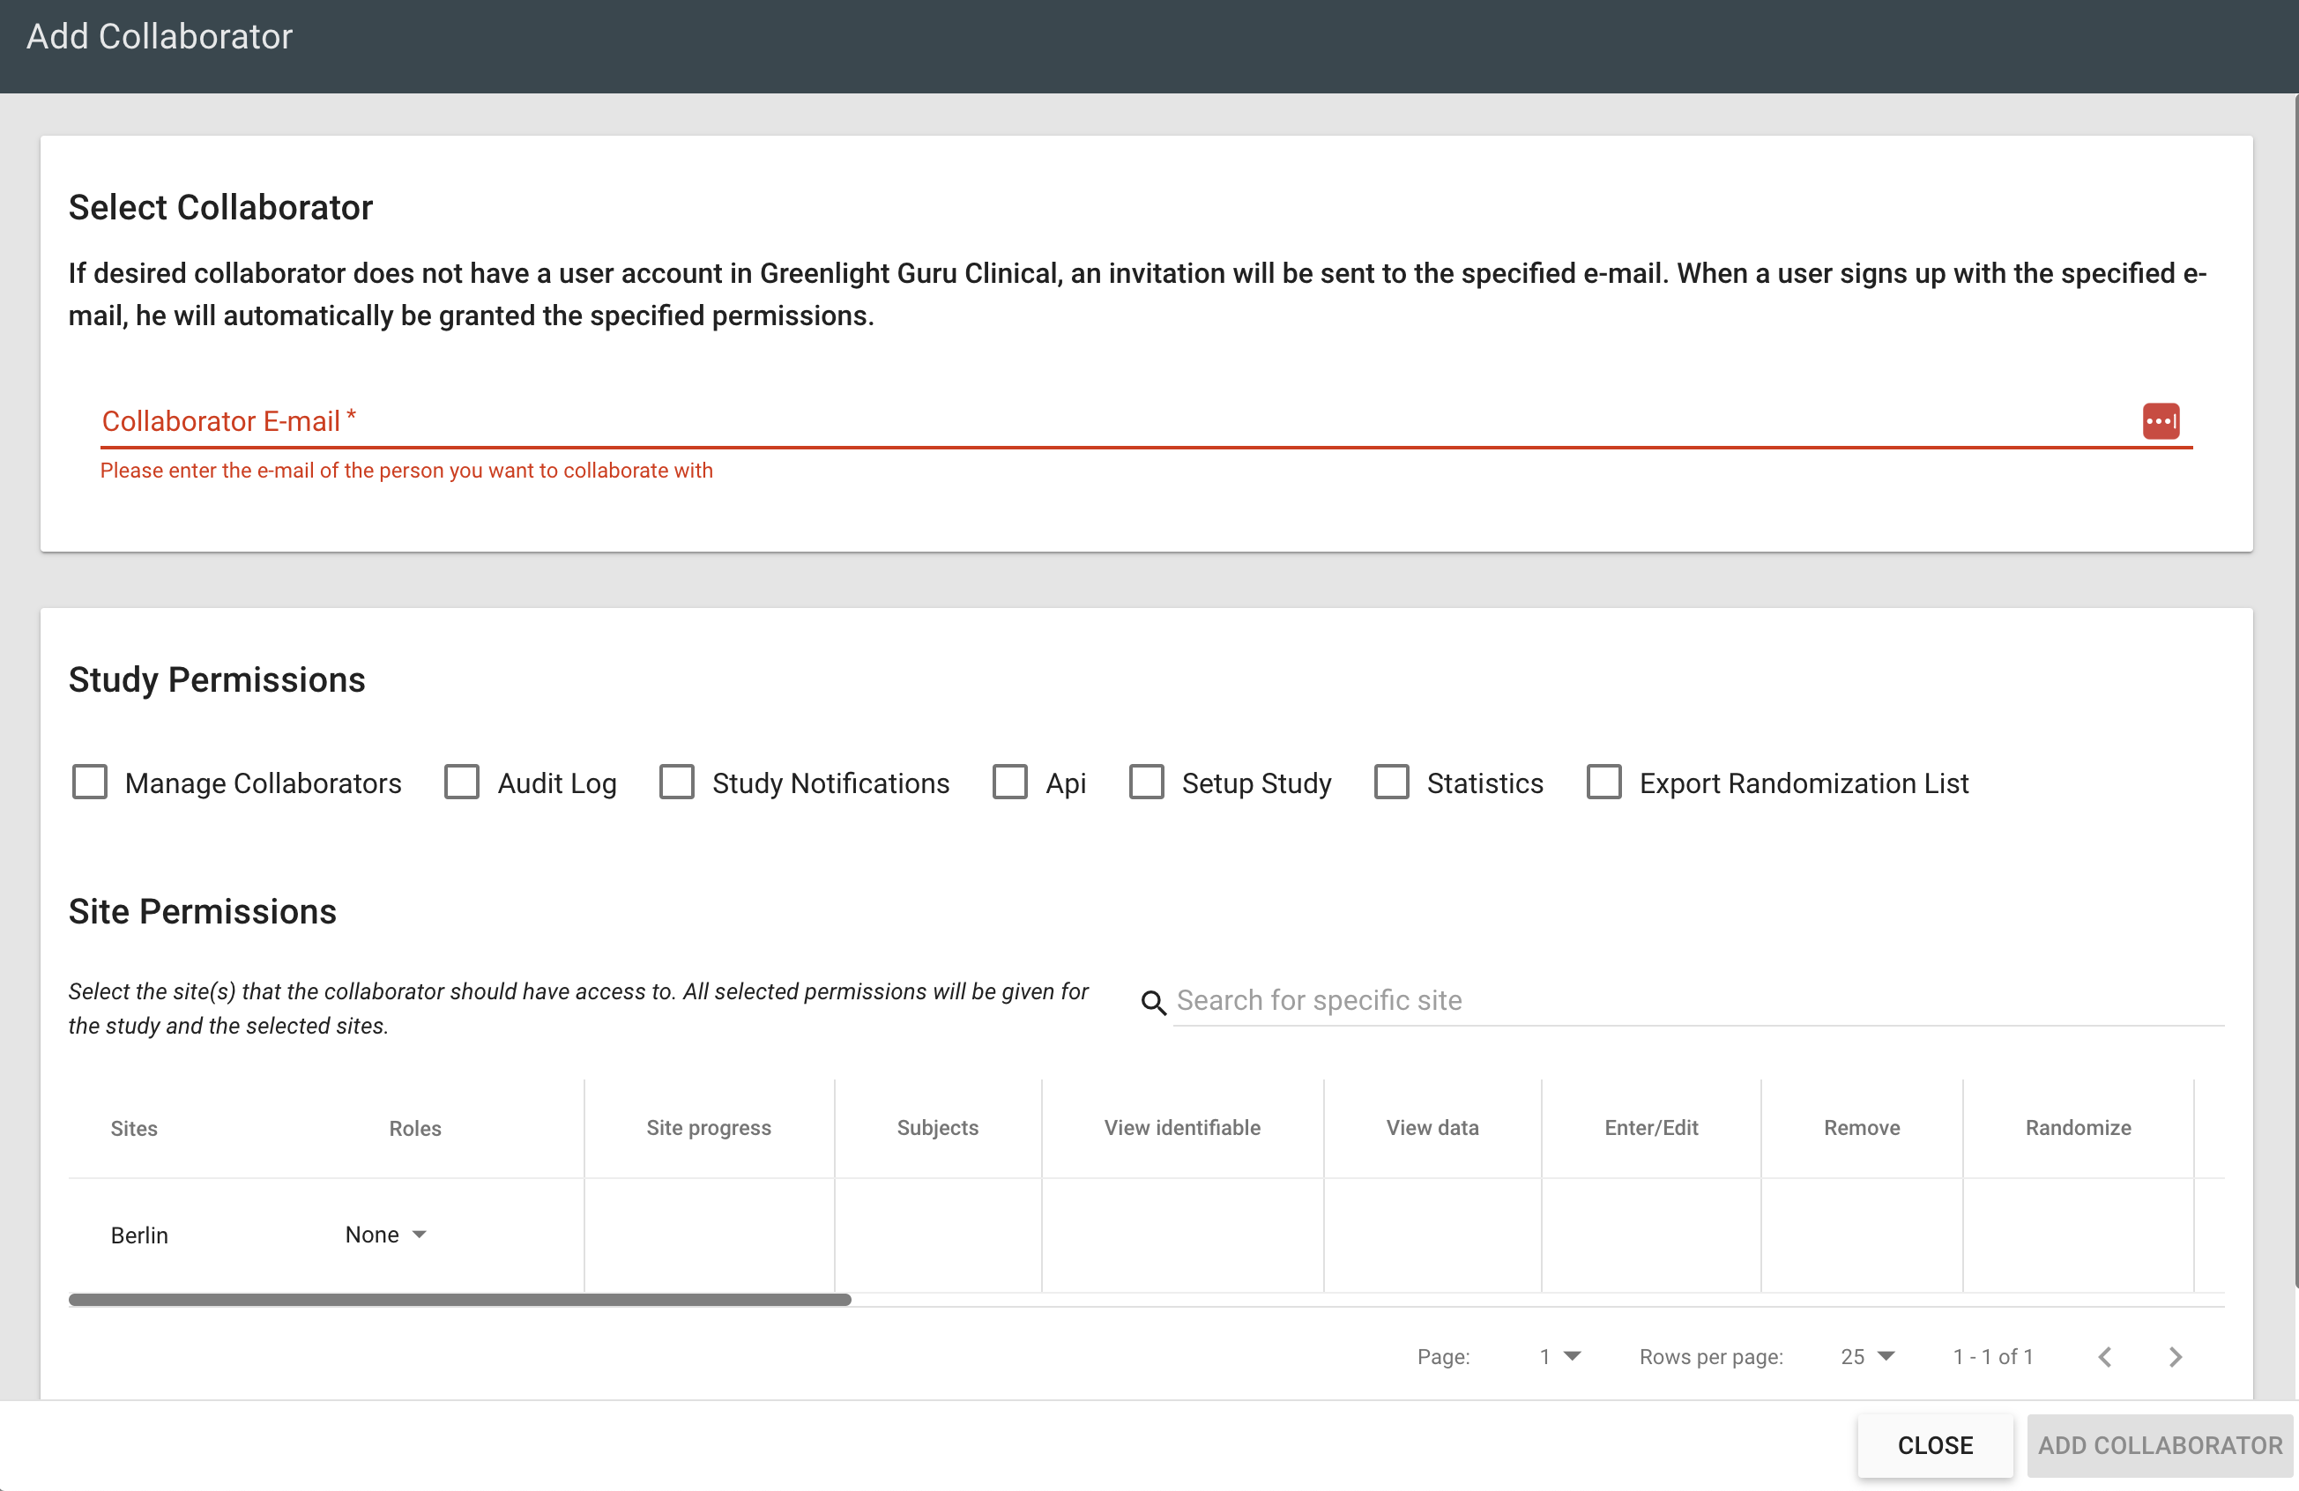Check the Study Notifications checkbox

(x=677, y=783)
